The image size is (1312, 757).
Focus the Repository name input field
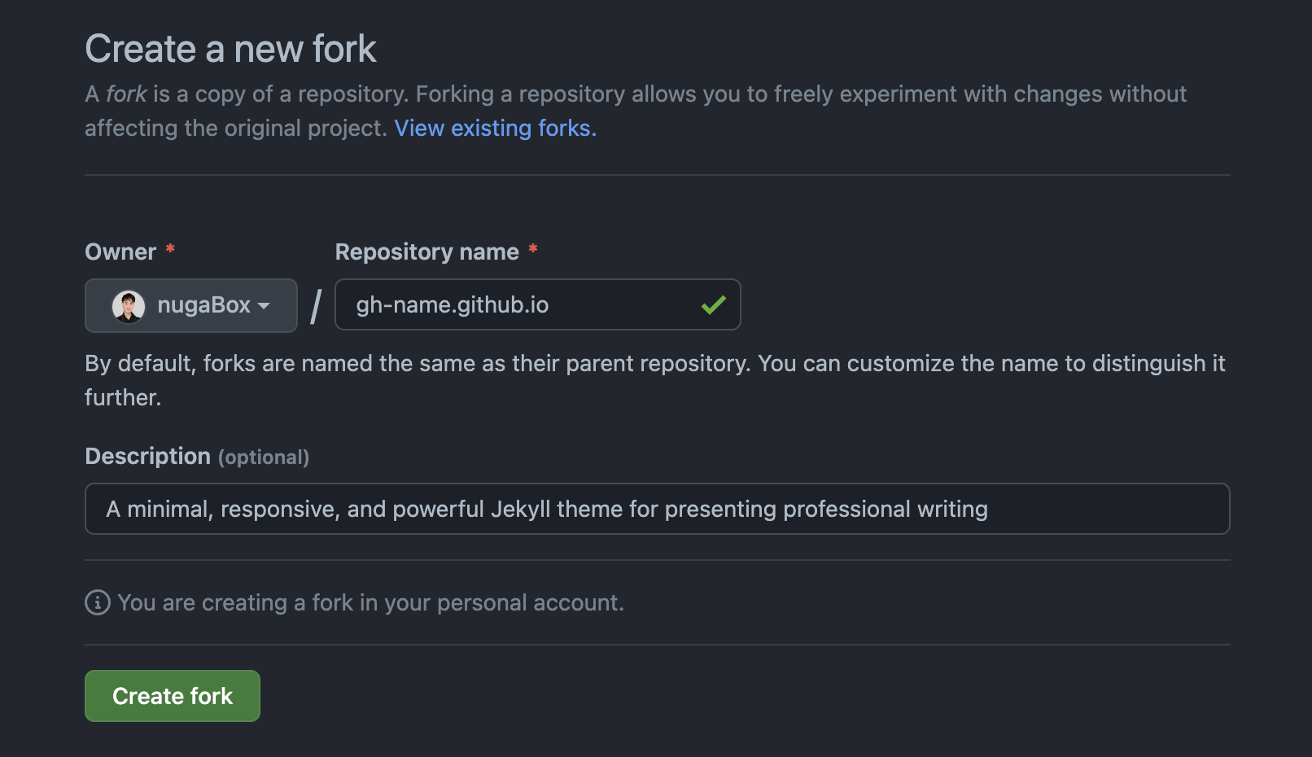tap(521, 305)
